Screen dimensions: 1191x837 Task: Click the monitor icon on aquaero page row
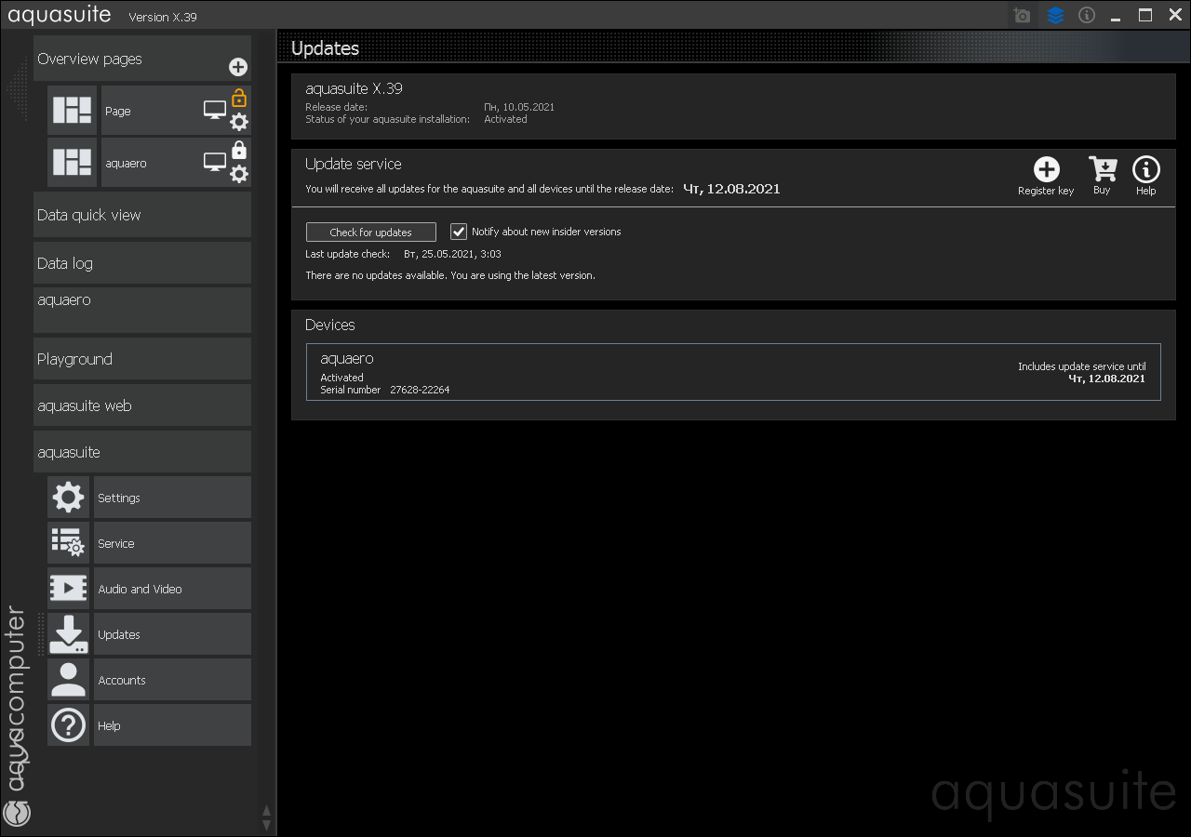[215, 163]
